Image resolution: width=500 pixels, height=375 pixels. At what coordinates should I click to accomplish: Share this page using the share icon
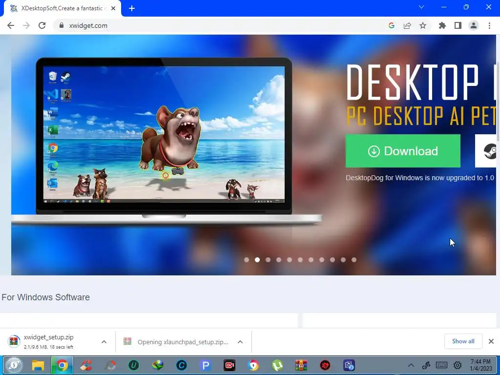pyautogui.click(x=407, y=25)
